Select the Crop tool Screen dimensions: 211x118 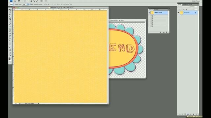pos(10,19)
